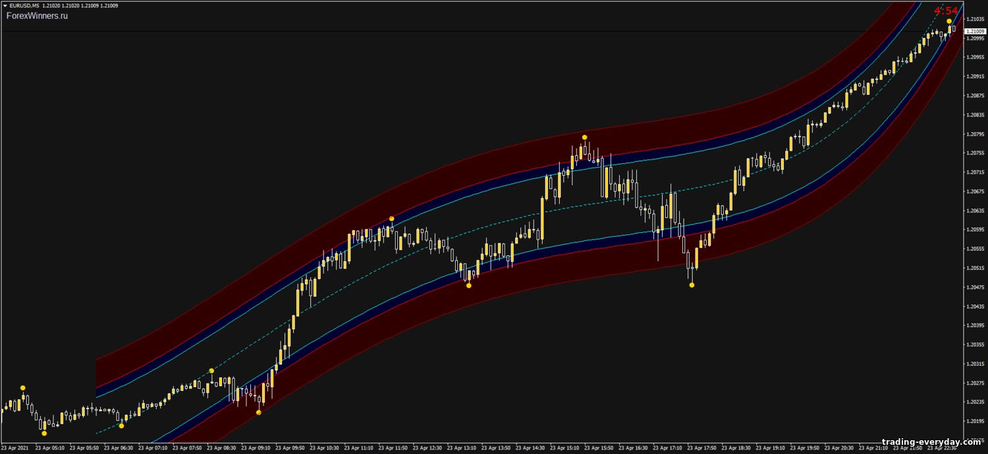Image resolution: width=988 pixels, height=454 pixels.
Task: Click the 23 Apr 05:10 time label
Action: click(x=50, y=449)
